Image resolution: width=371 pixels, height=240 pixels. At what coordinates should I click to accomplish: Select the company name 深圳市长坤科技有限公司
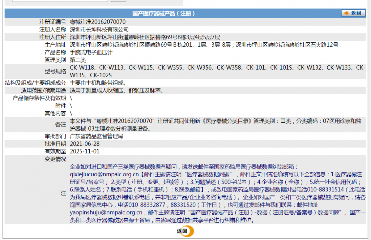click(99, 29)
